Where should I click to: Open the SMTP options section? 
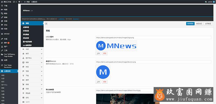coord(32,102)
